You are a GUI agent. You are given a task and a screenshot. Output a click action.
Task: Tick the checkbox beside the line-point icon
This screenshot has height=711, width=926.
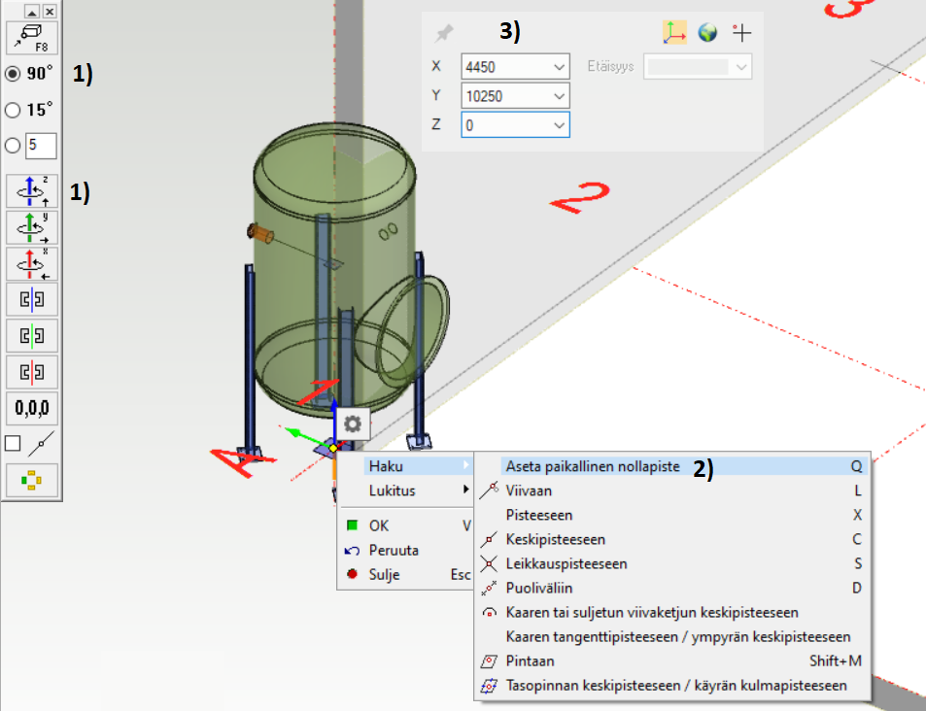pyautogui.click(x=13, y=444)
